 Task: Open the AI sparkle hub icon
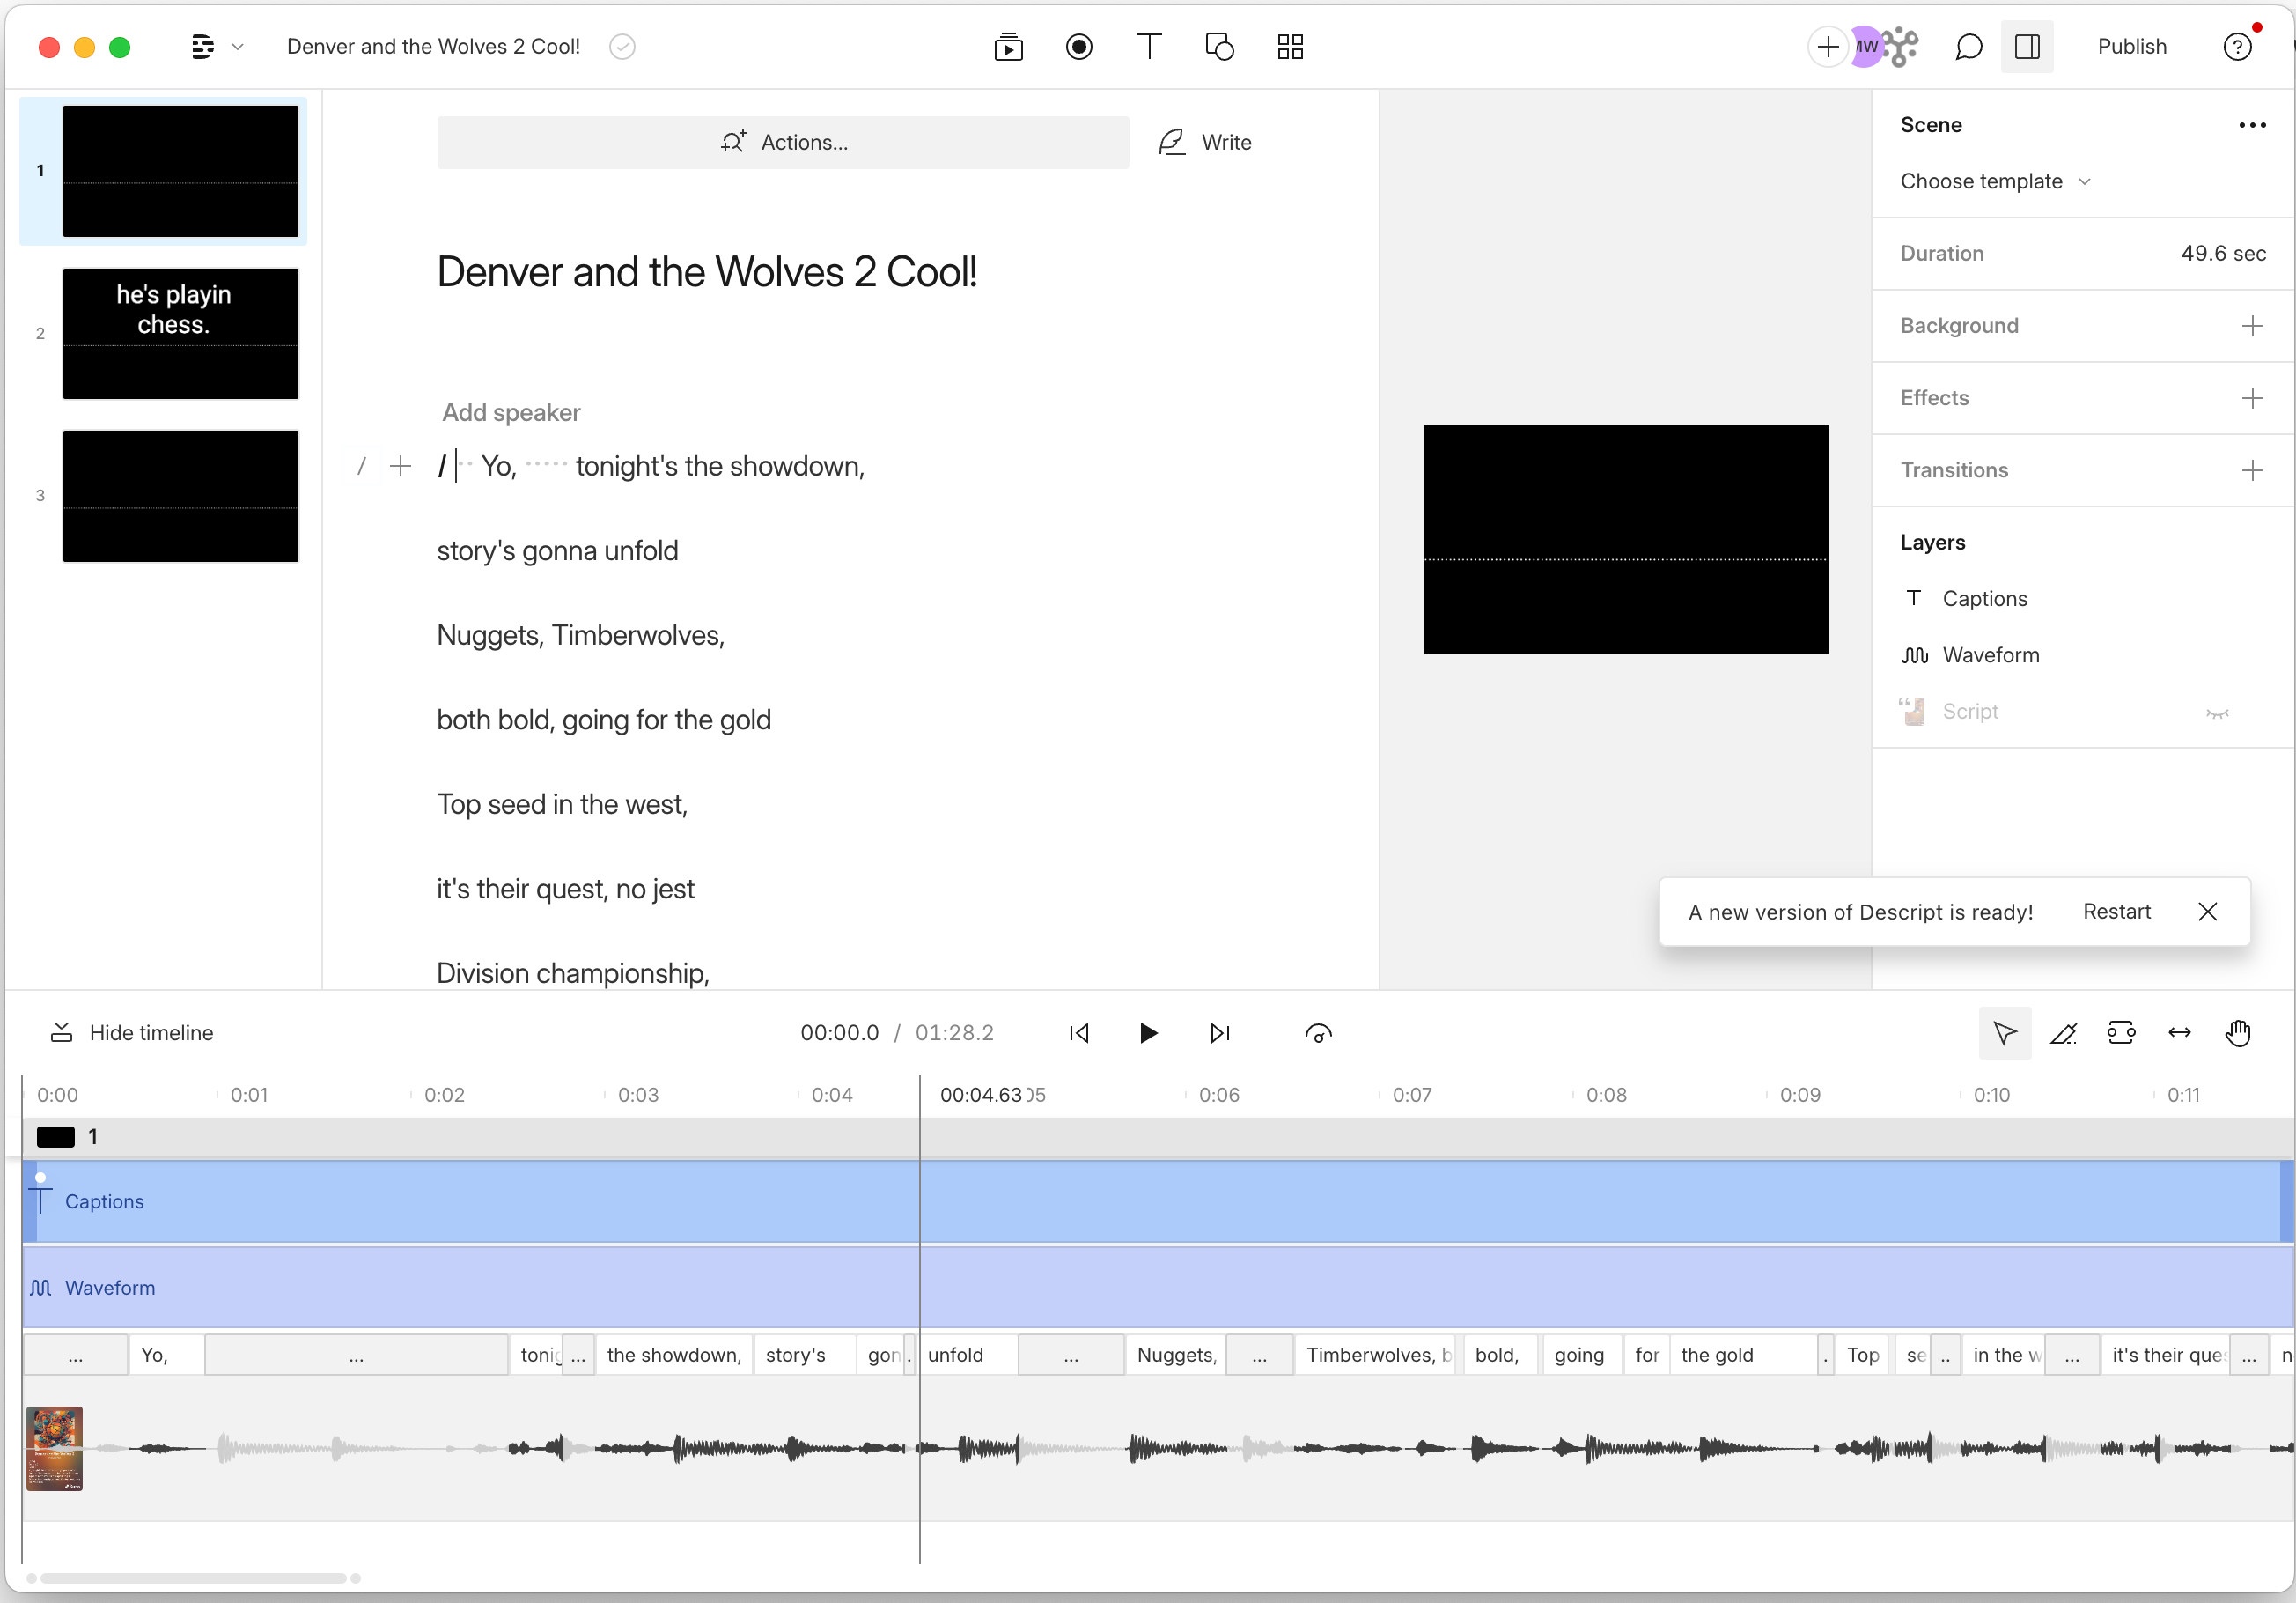tap(1901, 46)
